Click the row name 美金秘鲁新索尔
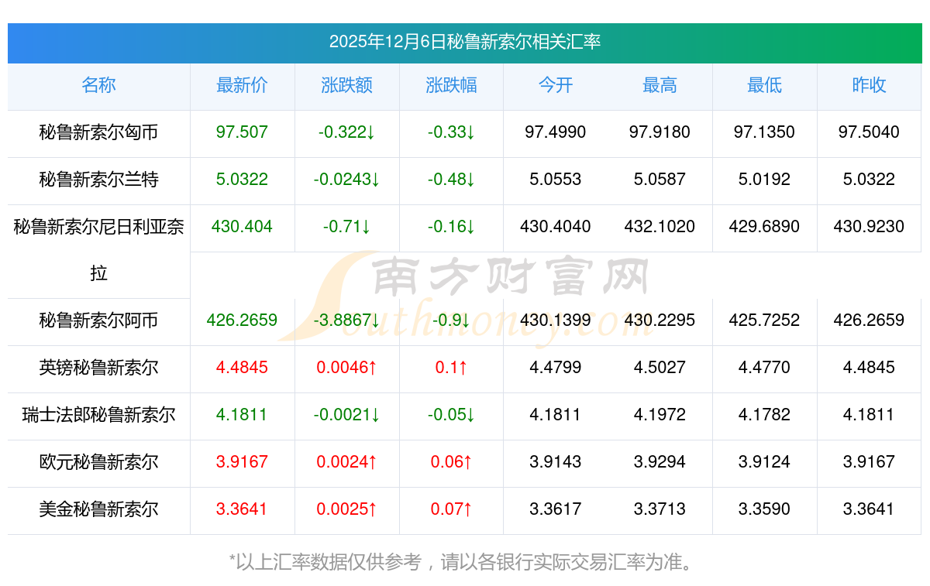930x586 pixels. pos(99,509)
